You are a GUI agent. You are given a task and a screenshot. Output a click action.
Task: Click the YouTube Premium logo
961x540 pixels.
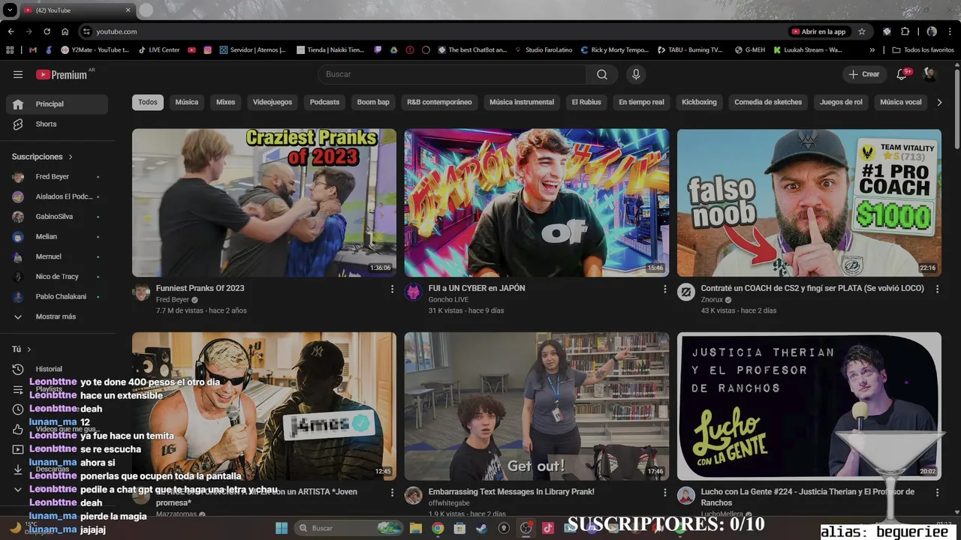(x=62, y=74)
